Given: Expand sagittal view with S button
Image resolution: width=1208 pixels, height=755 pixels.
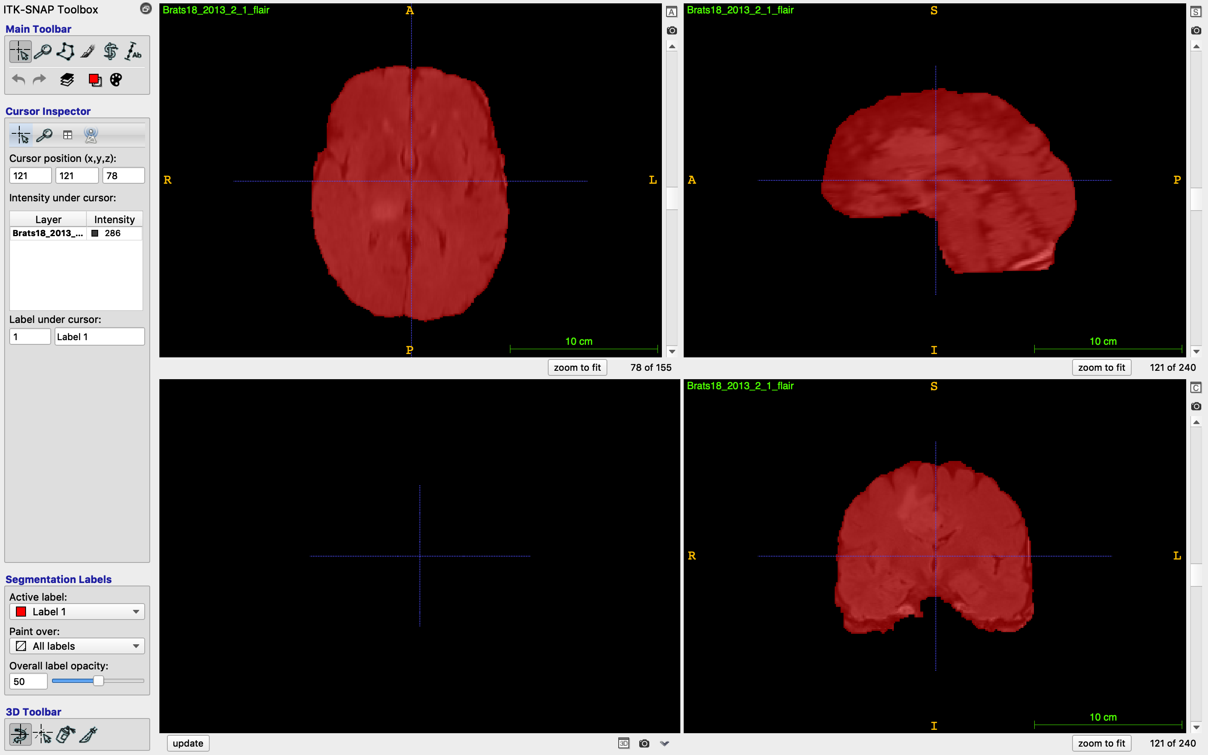Looking at the screenshot, I should (1196, 12).
